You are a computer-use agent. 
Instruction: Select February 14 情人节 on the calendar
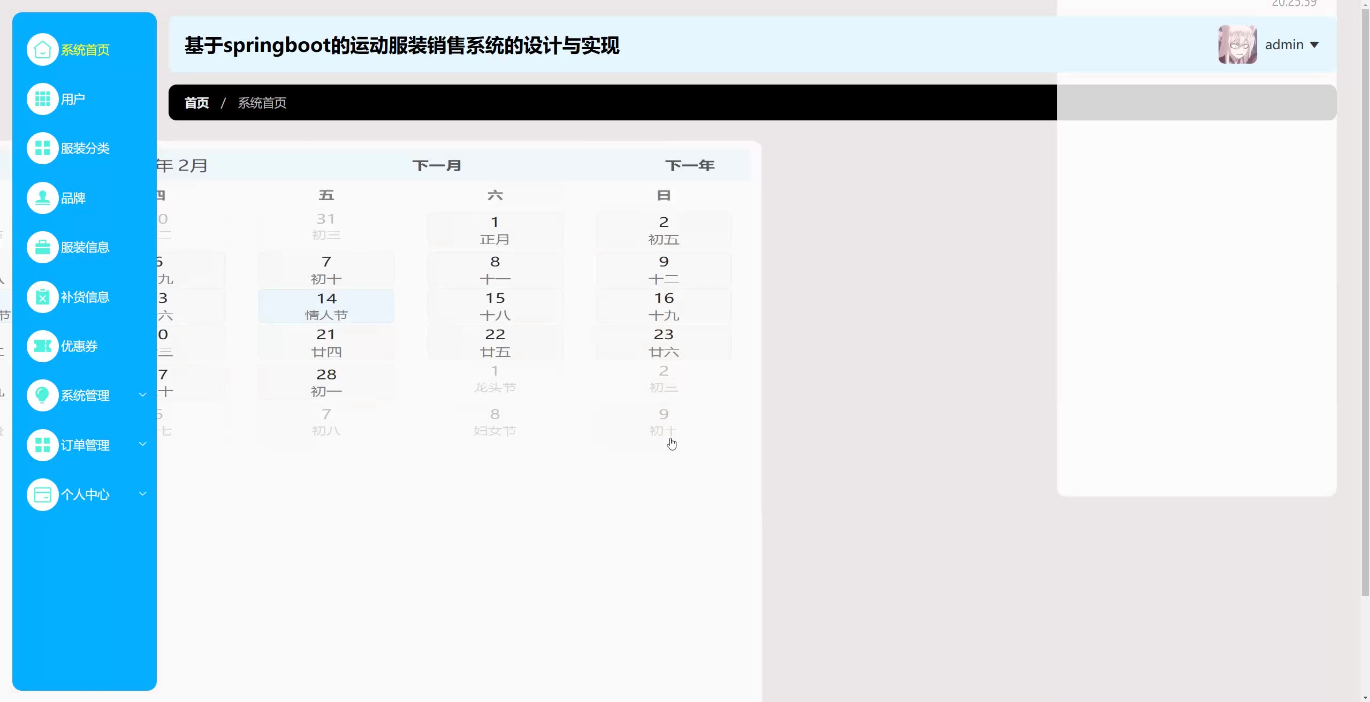(326, 306)
